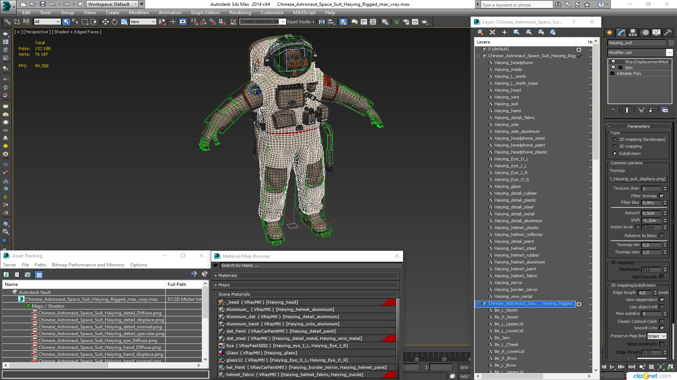Image resolution: width=677 pixels, height=380 pixels.
Task: Open the Motion command panel tab
Action: (645, 32)
